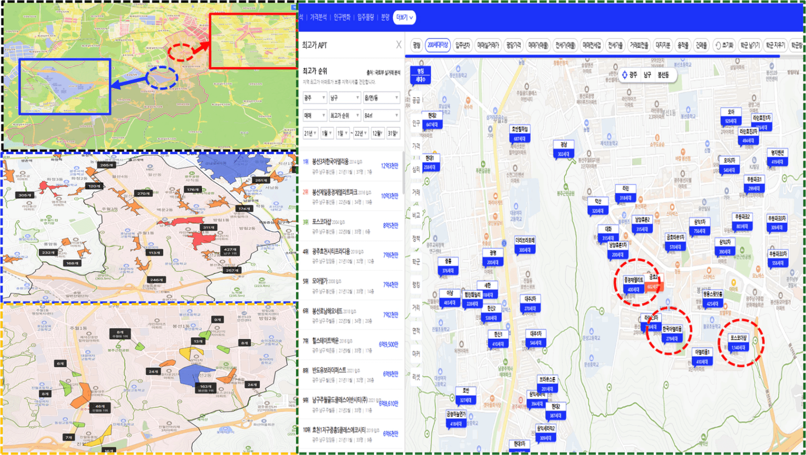The width and height of the screenshot is (806, 455).
Task: Toggle the 200세대이상 filter chip
Action: [x=438, y=45]
